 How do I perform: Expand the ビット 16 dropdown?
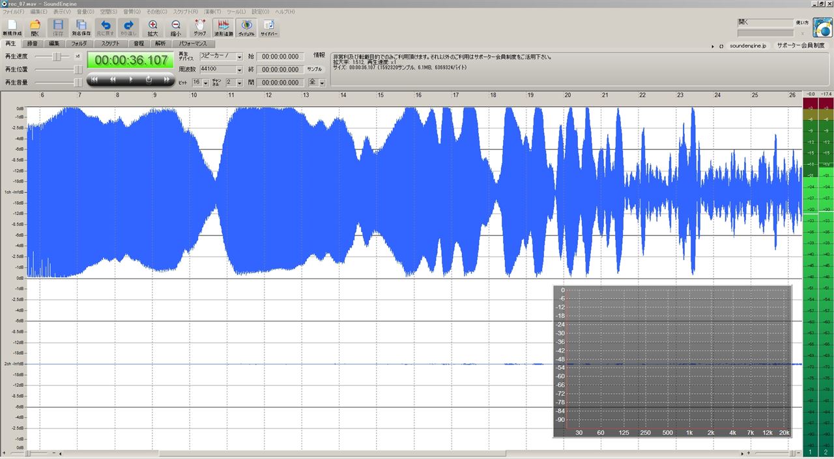[x=206, y=83]
